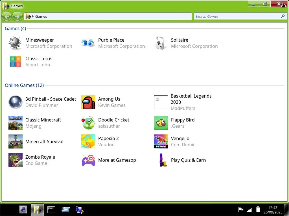The height and width of the screenshot is (216, 289).
Task: Click the taskbar Games folder icon
Action: click(38, 210)
